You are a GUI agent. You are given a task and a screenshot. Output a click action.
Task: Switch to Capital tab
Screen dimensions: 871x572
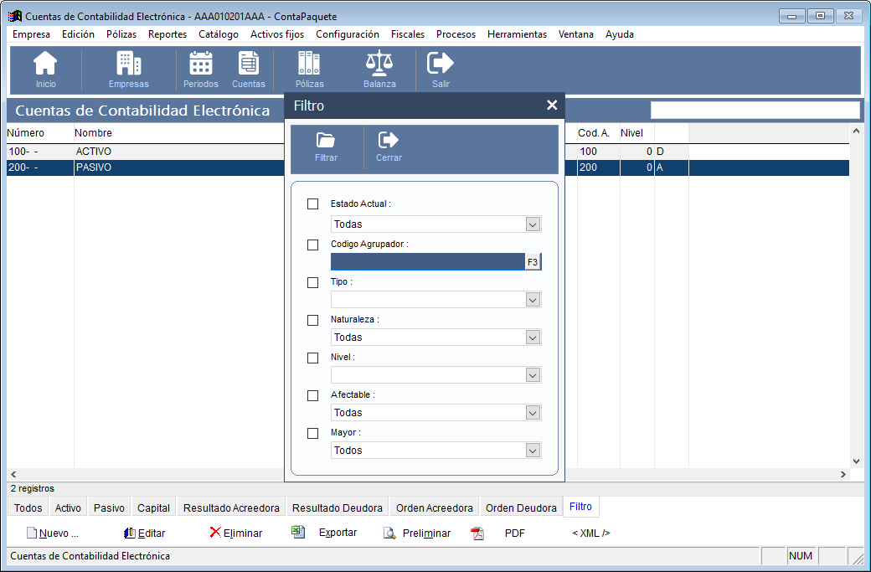click(153, 508)
